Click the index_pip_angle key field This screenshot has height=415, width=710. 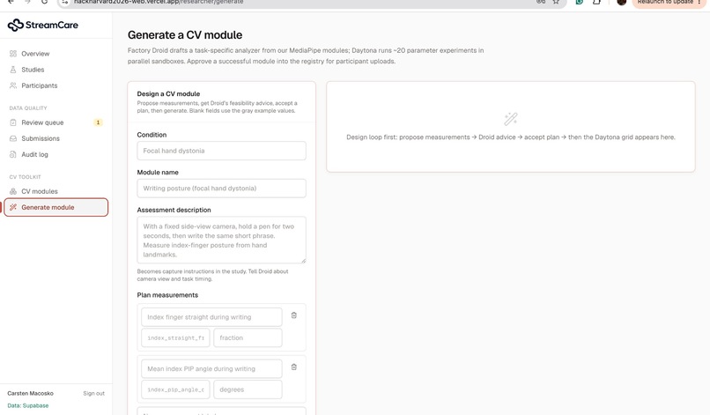pyautogui.click(x=175, y=389)
